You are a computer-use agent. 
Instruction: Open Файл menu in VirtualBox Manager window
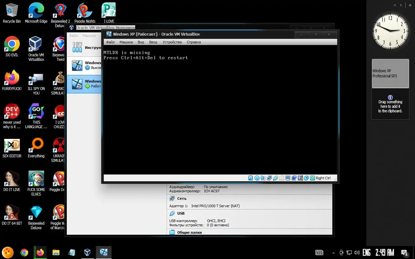73,36
